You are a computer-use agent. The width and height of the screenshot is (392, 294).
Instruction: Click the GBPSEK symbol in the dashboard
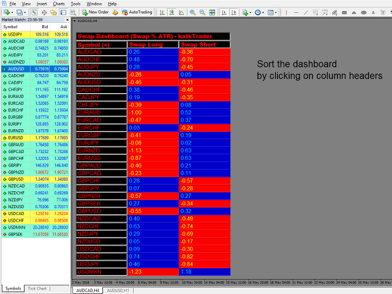point(102,203)
